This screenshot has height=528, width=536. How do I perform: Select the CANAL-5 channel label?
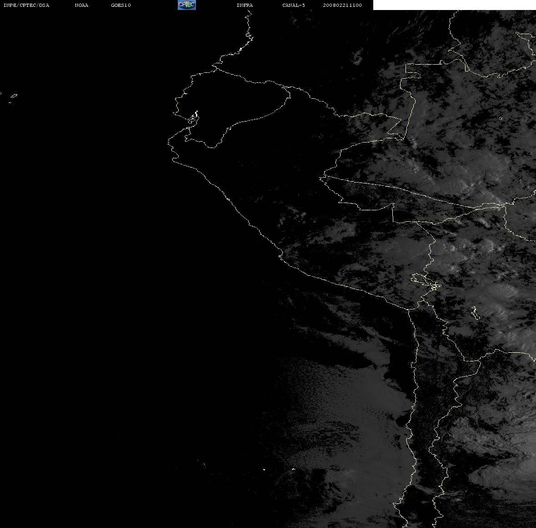294,5
